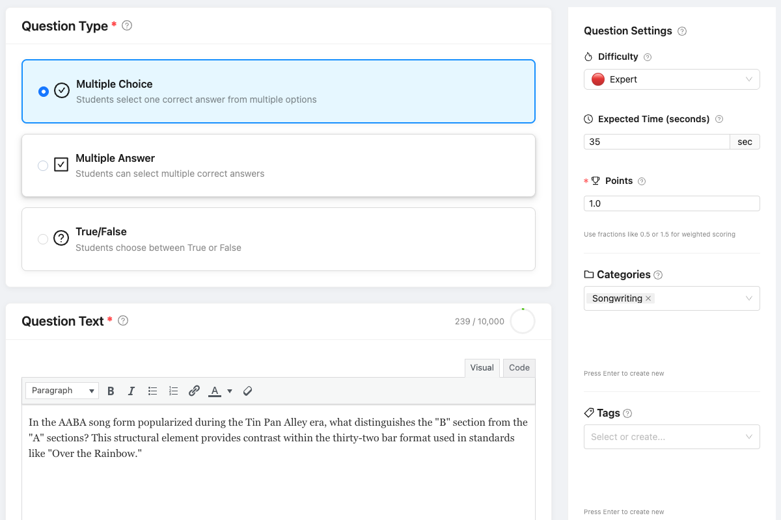Insert a bulleted list
781x520 pixels.
[152, 391]
